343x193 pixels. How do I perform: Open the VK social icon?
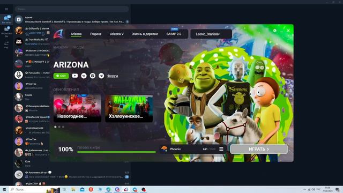(x=84, y=76)
